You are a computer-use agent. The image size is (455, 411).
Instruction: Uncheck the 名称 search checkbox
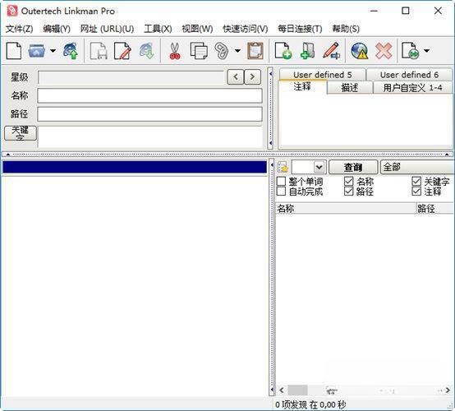point(348,181)
